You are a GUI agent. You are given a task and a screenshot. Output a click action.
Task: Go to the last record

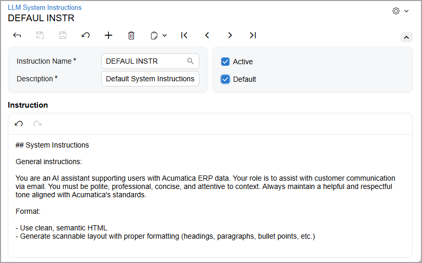[x=253, y=35]
